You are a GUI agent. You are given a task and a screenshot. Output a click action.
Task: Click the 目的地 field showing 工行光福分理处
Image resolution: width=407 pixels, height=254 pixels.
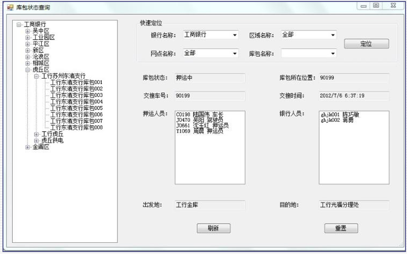(354, 205)
